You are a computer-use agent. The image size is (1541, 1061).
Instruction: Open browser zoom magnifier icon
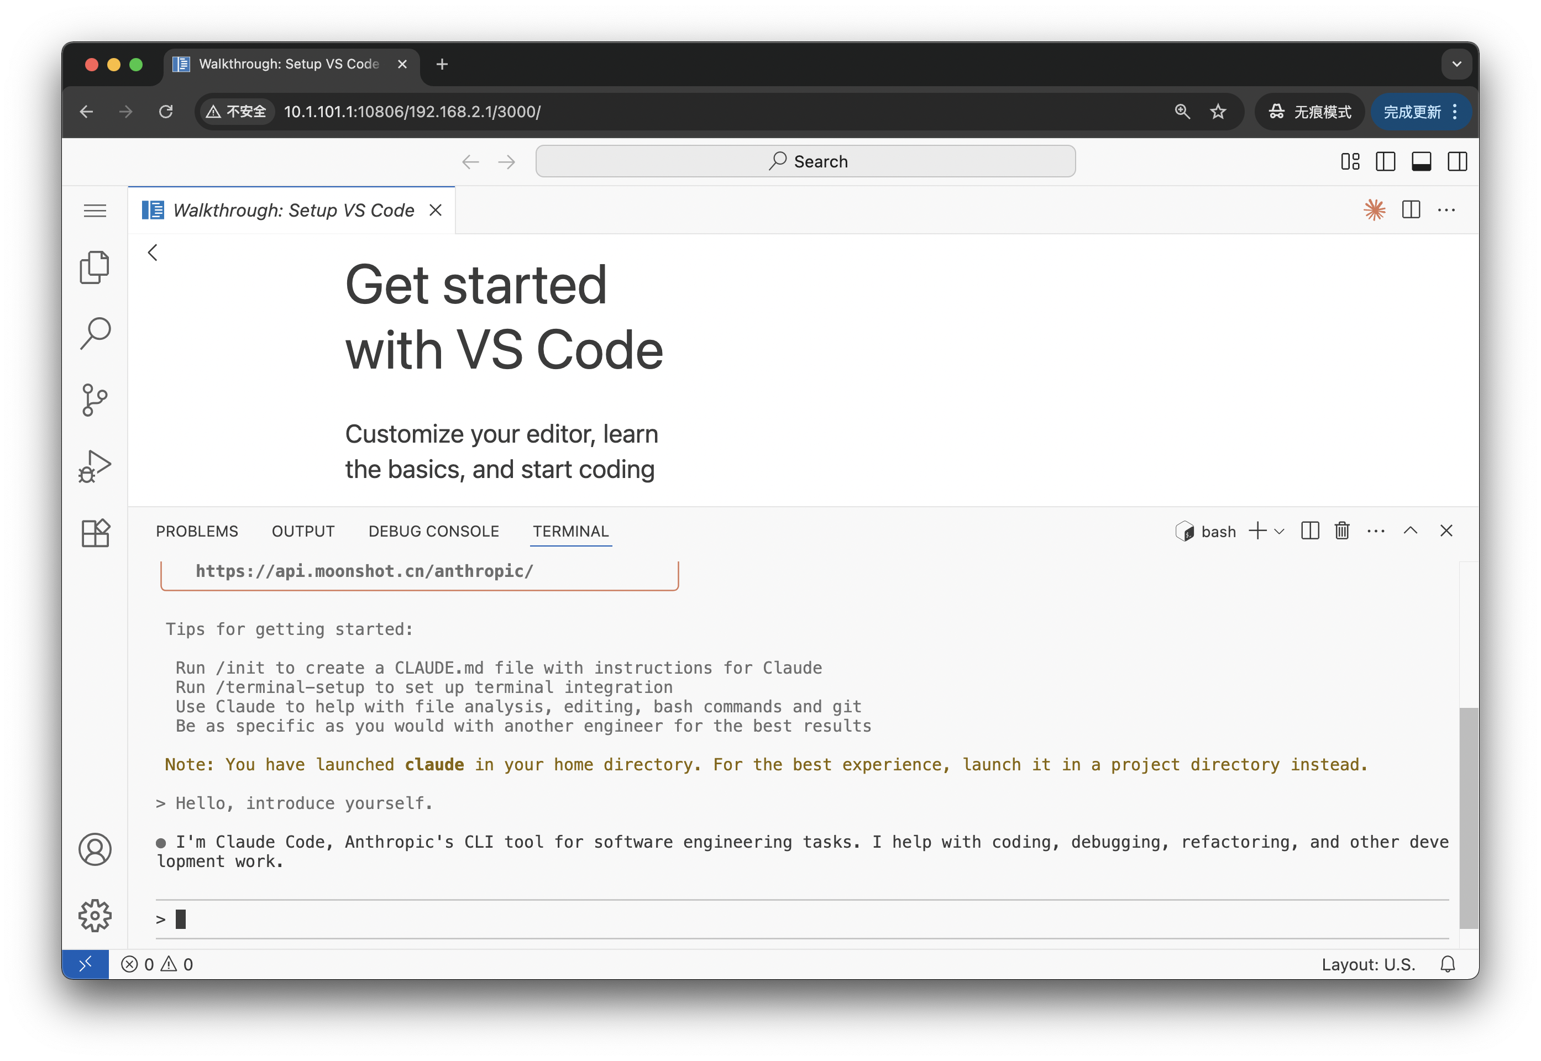(1182, 111)
